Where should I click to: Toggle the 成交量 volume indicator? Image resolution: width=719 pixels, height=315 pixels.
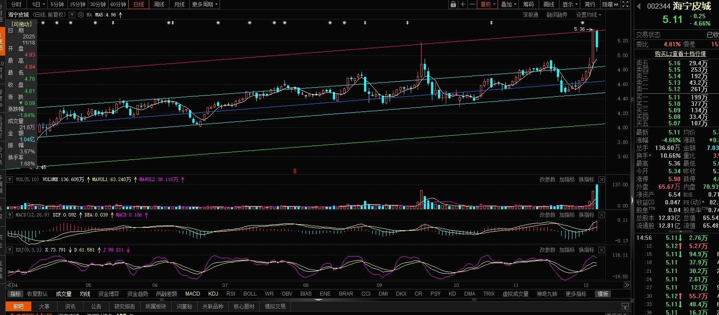pyautogui.click(x=64, y=294)
